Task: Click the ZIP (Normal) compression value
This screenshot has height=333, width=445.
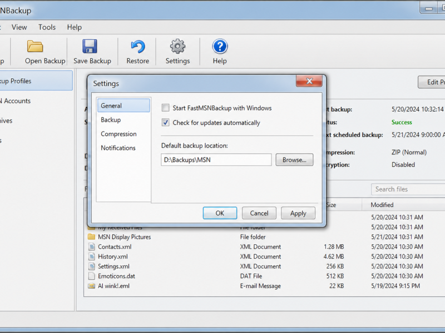Action: pyautogui.click(x=409, y=152)
